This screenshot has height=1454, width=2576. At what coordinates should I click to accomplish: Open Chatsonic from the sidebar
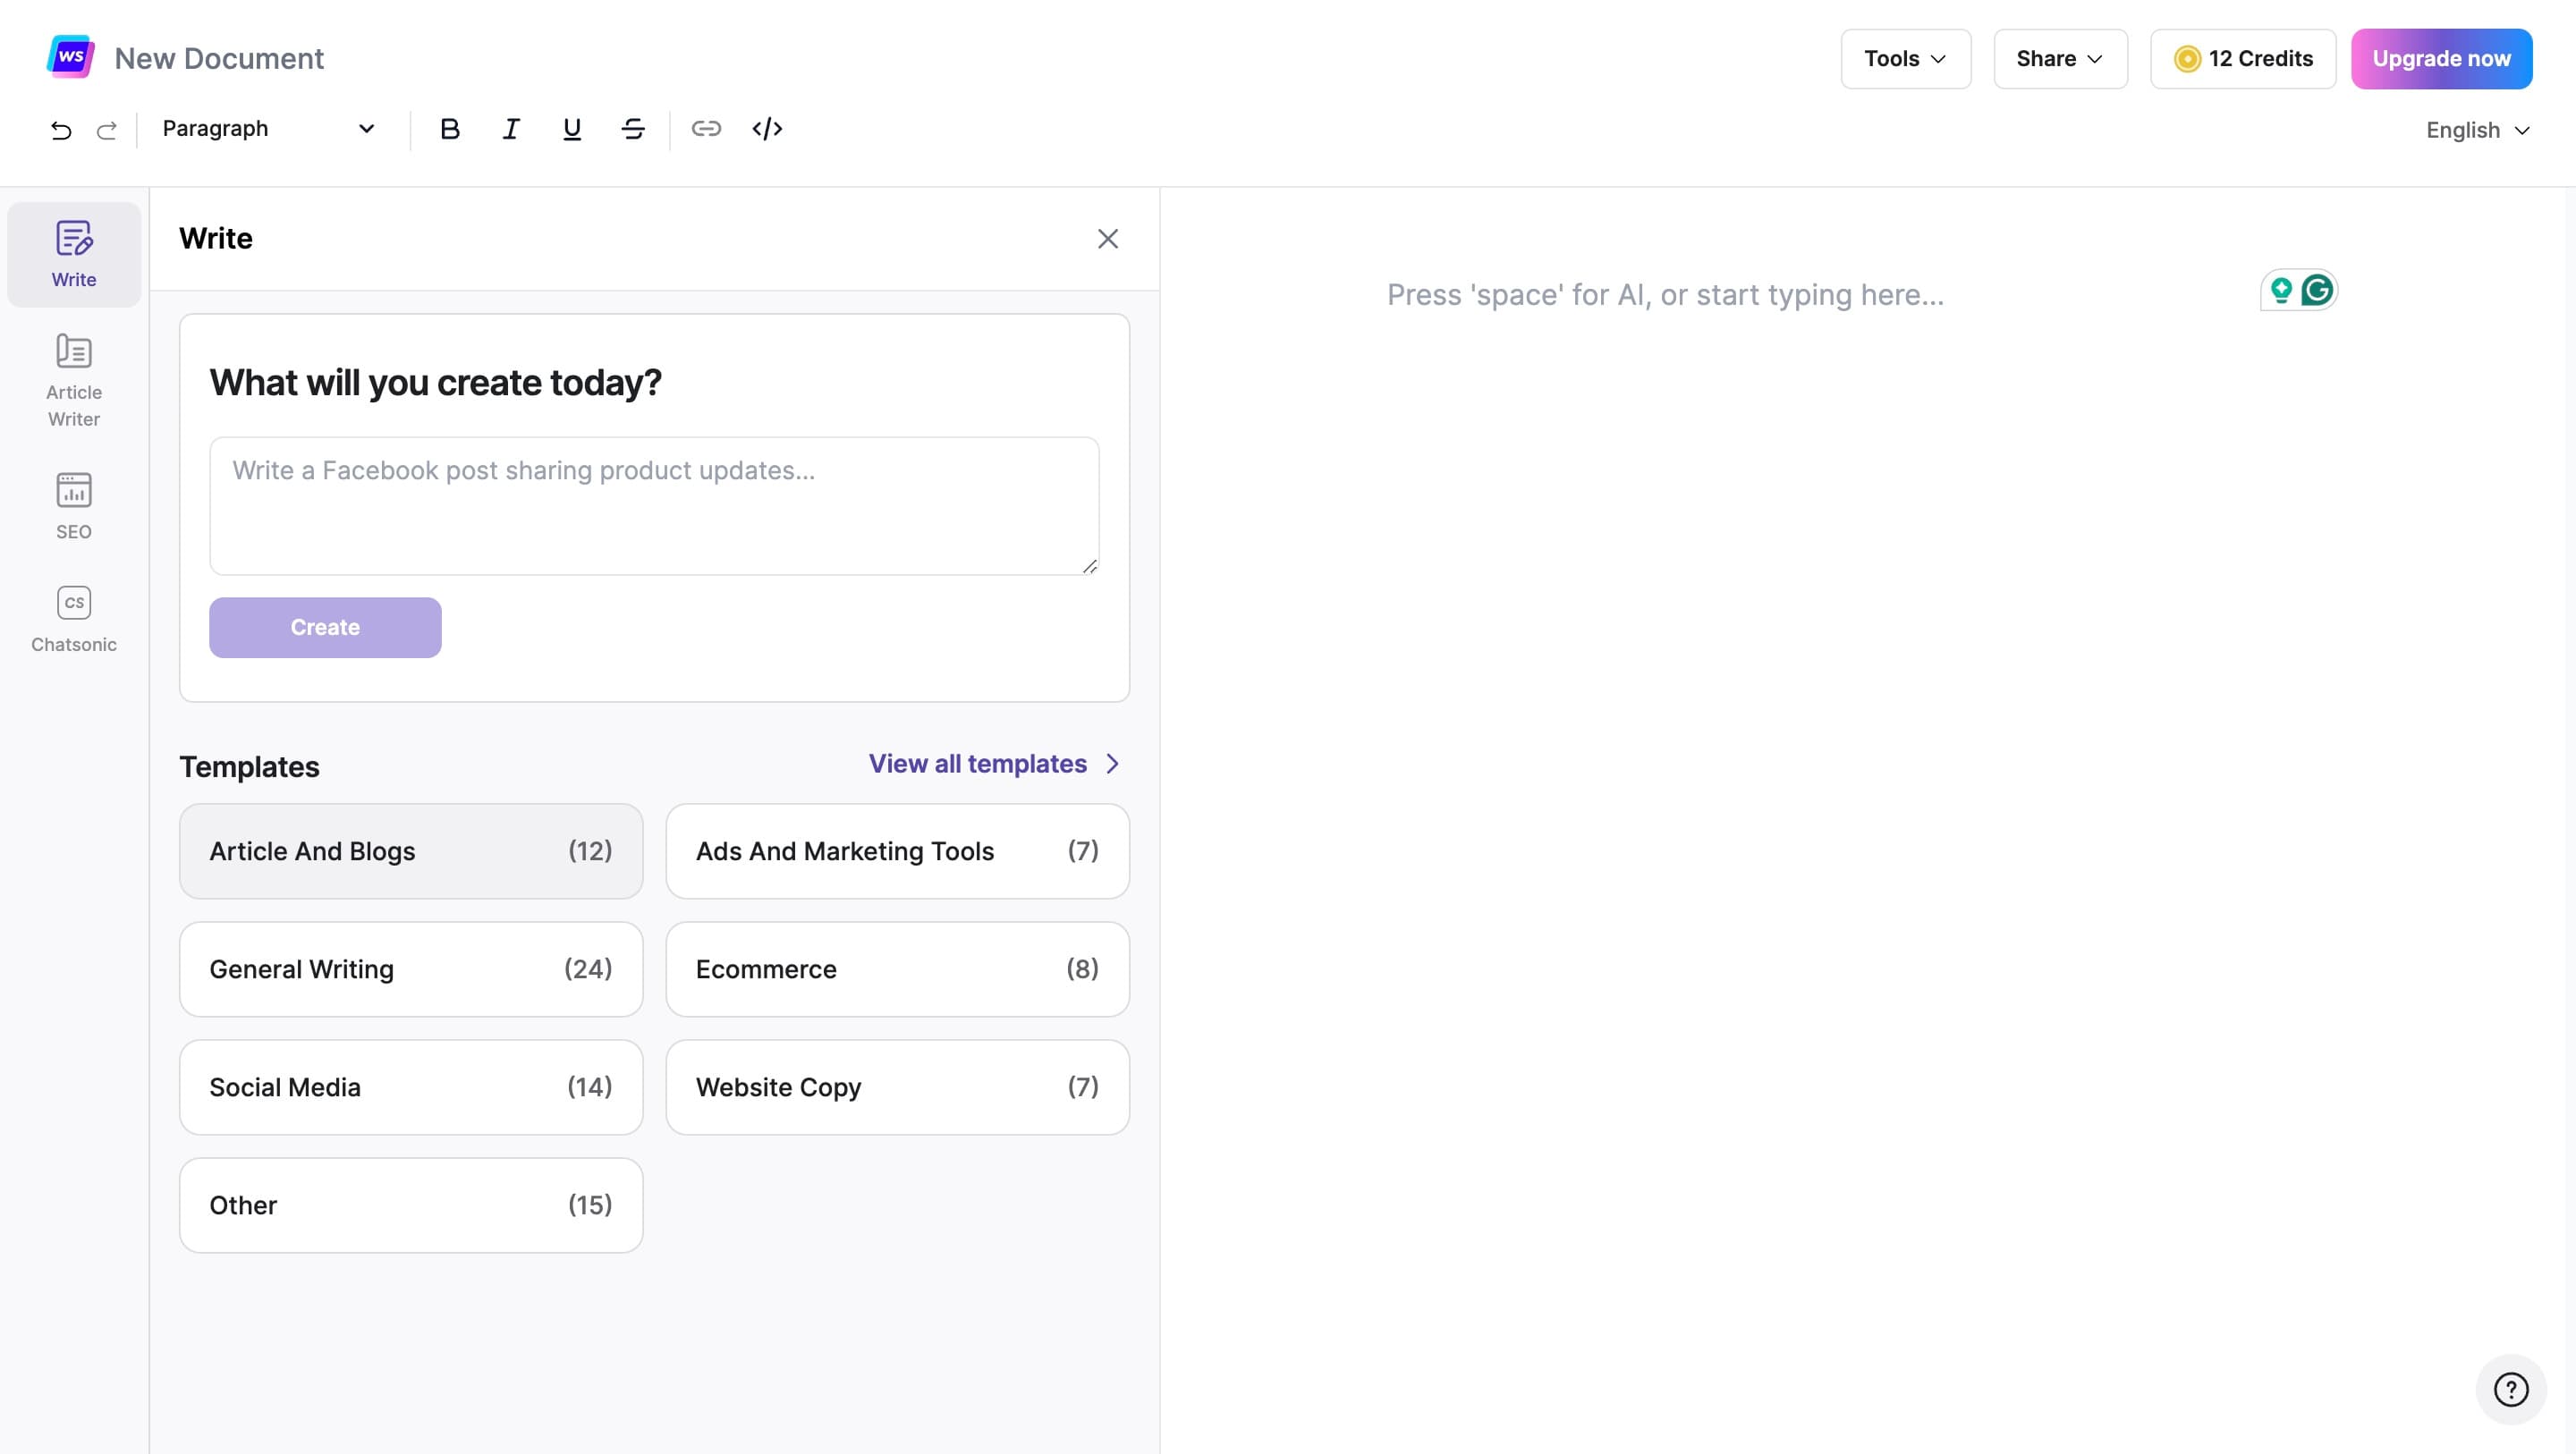click(x=74, y=619)
